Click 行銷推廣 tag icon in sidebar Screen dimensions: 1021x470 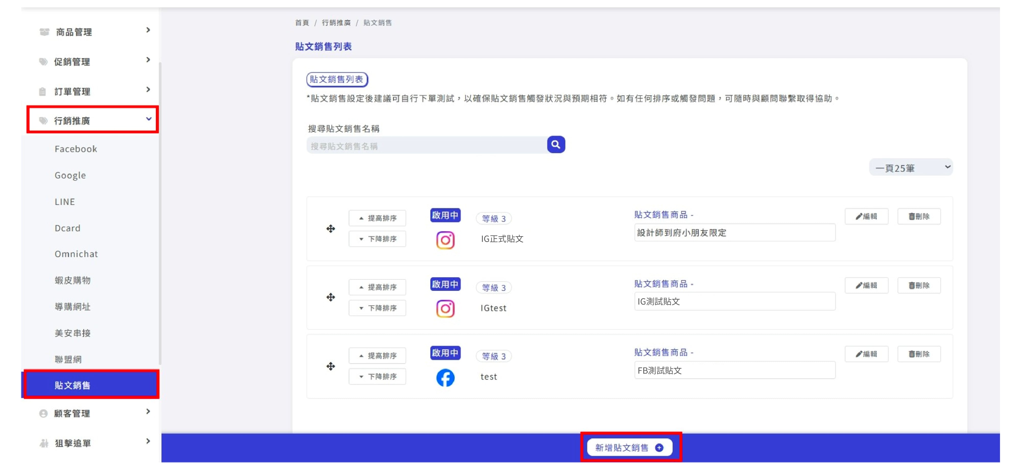43,121
